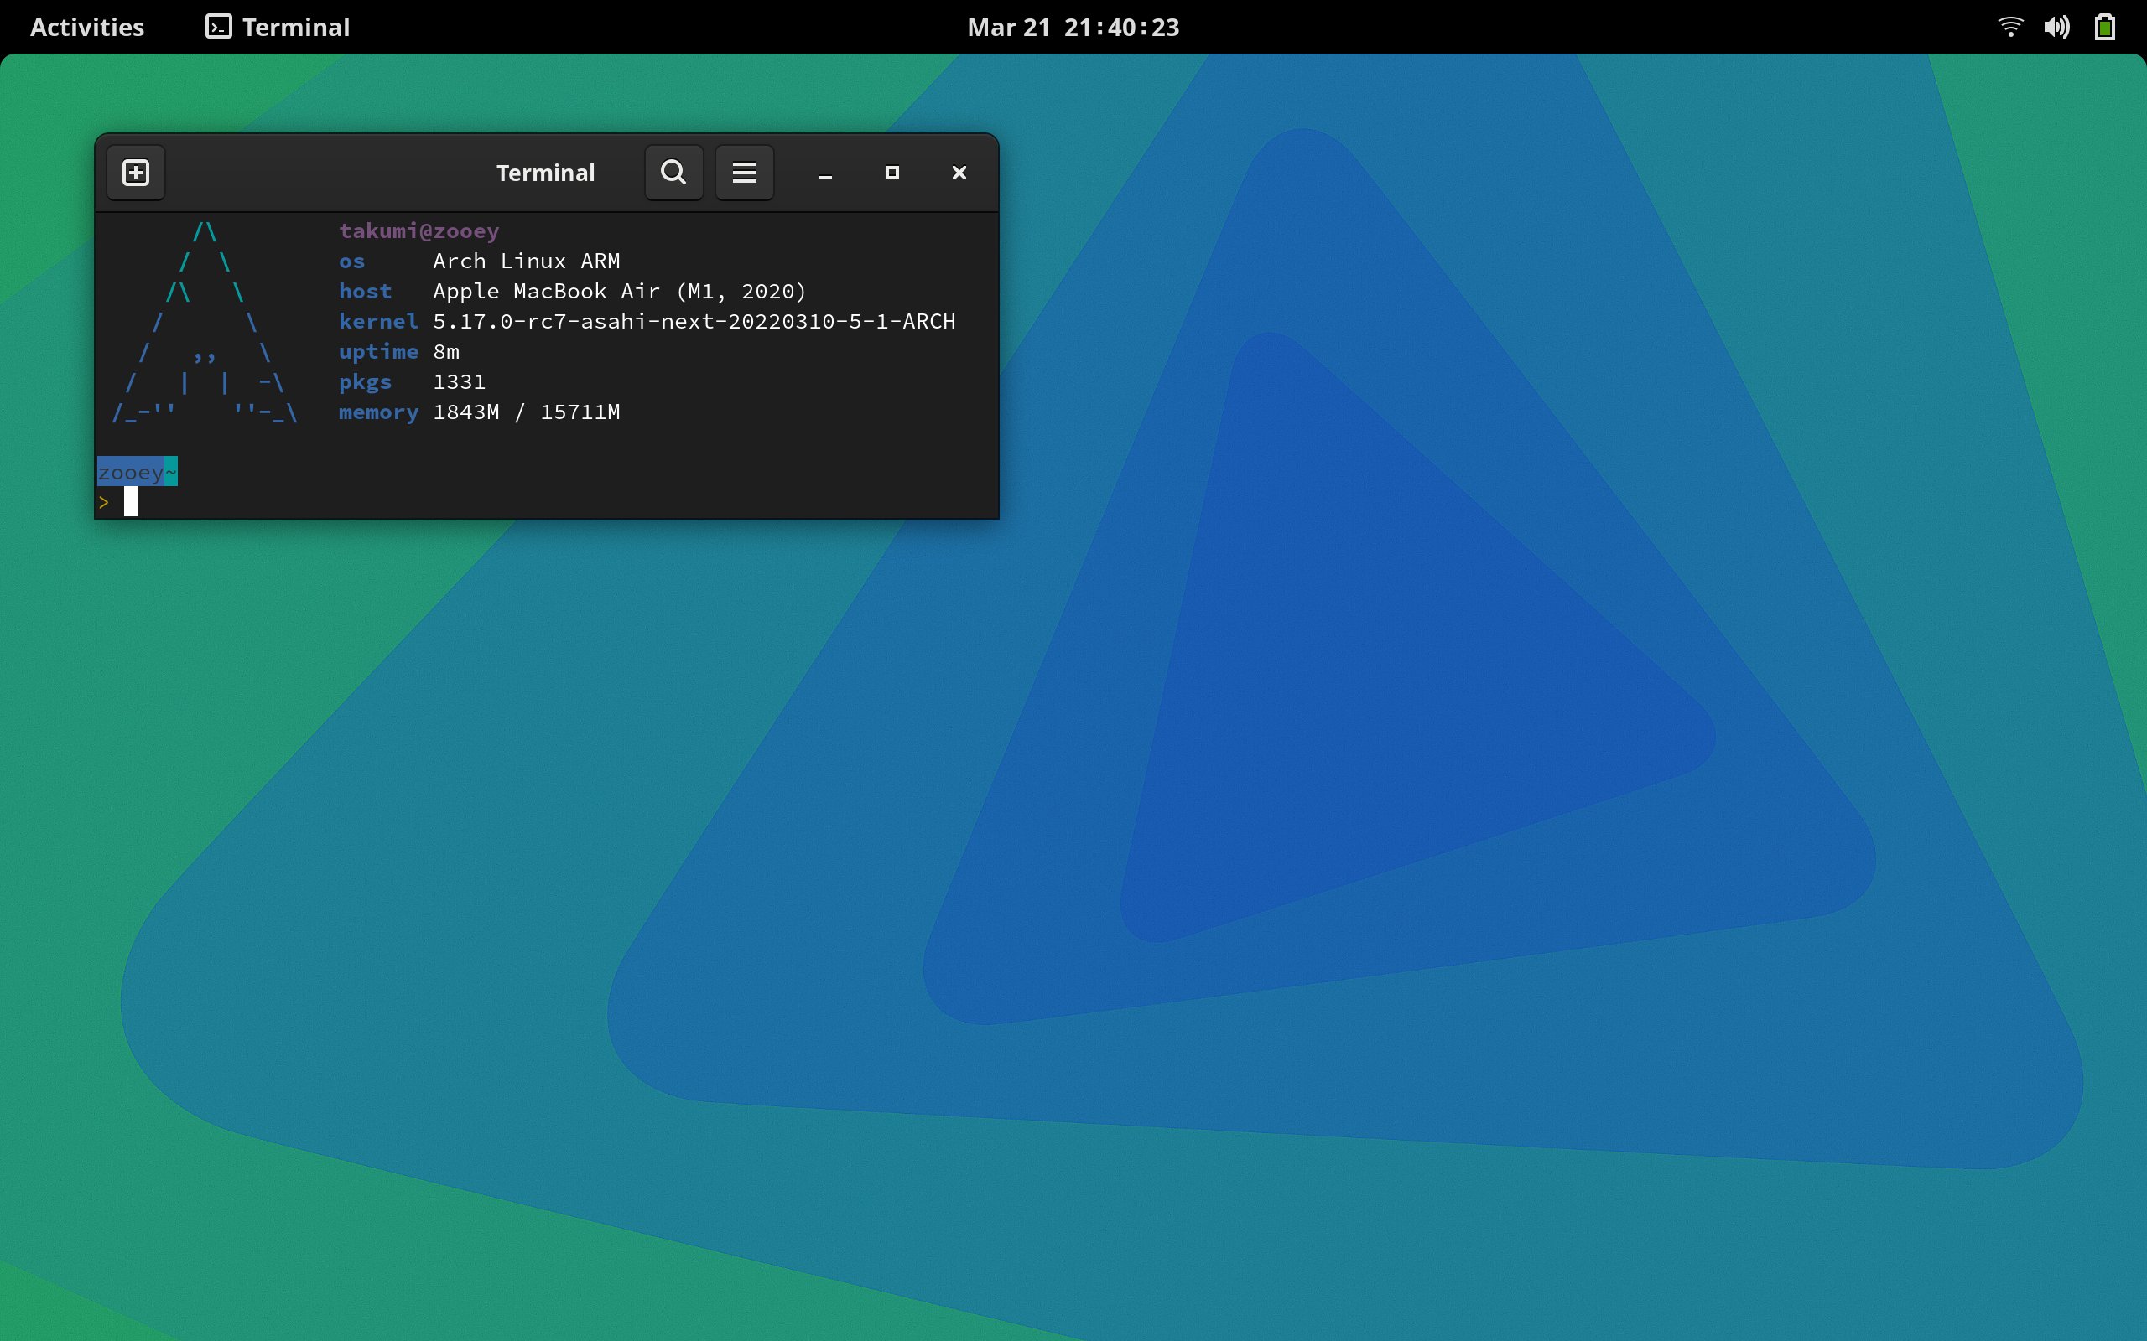Screen dimensions: 2147x1341
Task: Open the Activities overview
Action: [x=87, y=28]
